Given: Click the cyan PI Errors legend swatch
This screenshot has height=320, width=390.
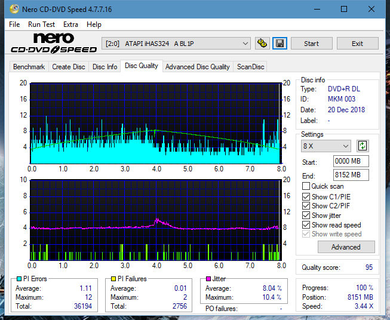Looking at the screenshot, I should 19,279.
